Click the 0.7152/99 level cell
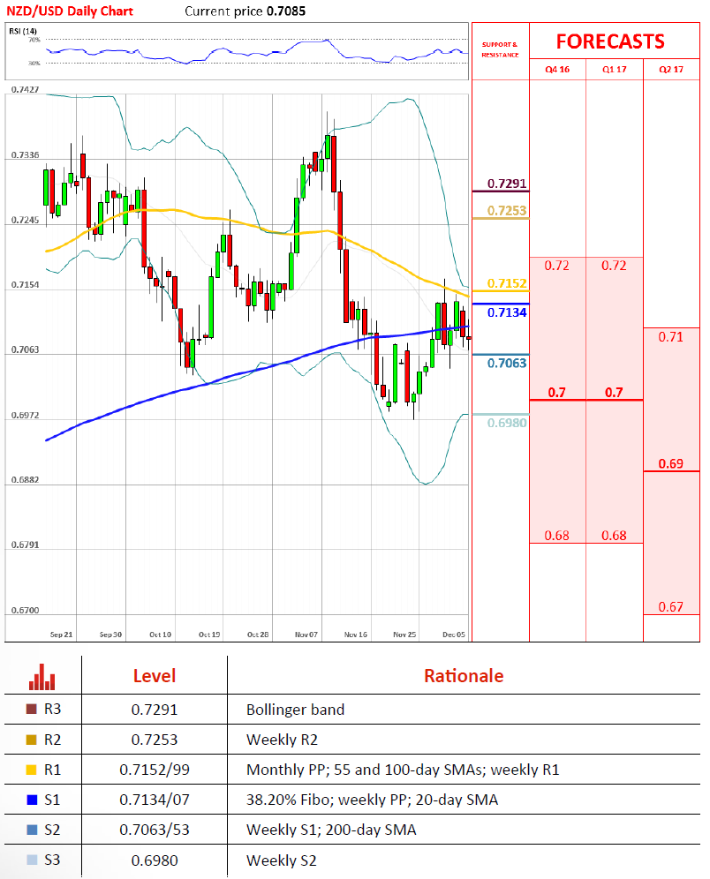The height and width of the screenshot is (879, 710). click(155, 770)
